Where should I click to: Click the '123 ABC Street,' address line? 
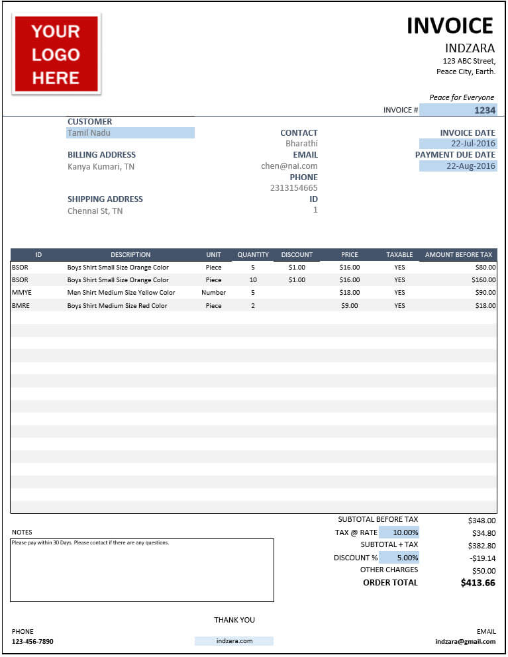(x=469, y=61)
